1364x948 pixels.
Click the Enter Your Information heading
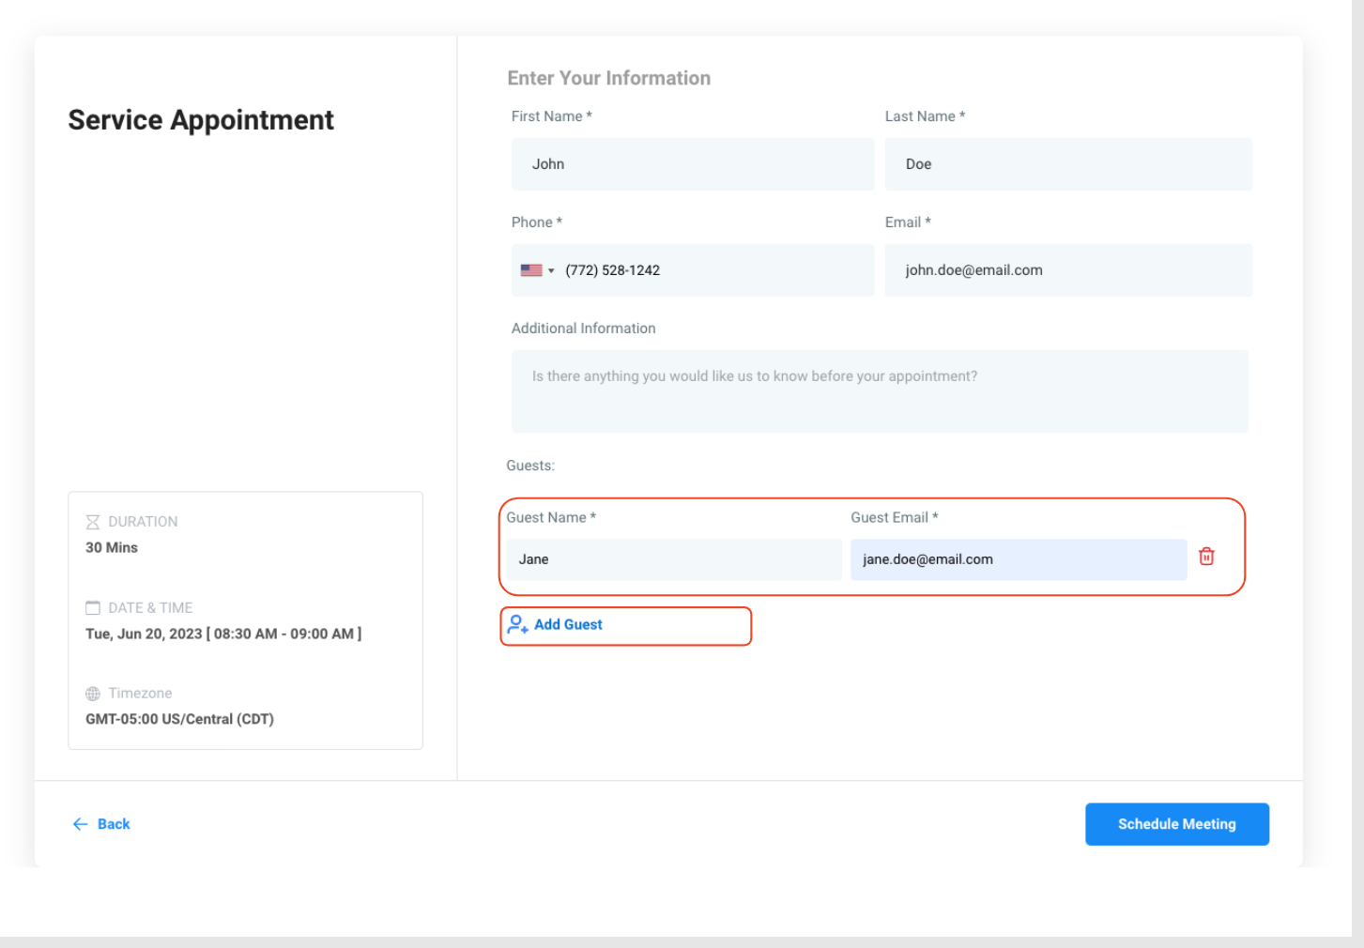tap(609, 78)
